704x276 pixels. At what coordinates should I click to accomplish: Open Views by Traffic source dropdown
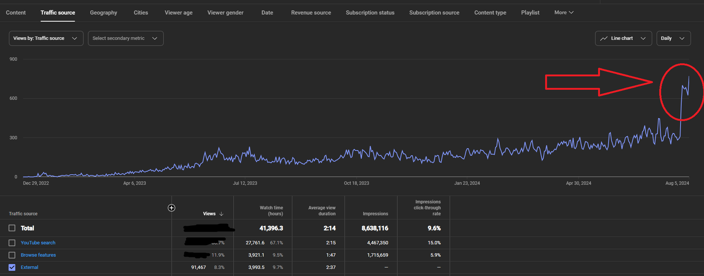tap(46, 38)
